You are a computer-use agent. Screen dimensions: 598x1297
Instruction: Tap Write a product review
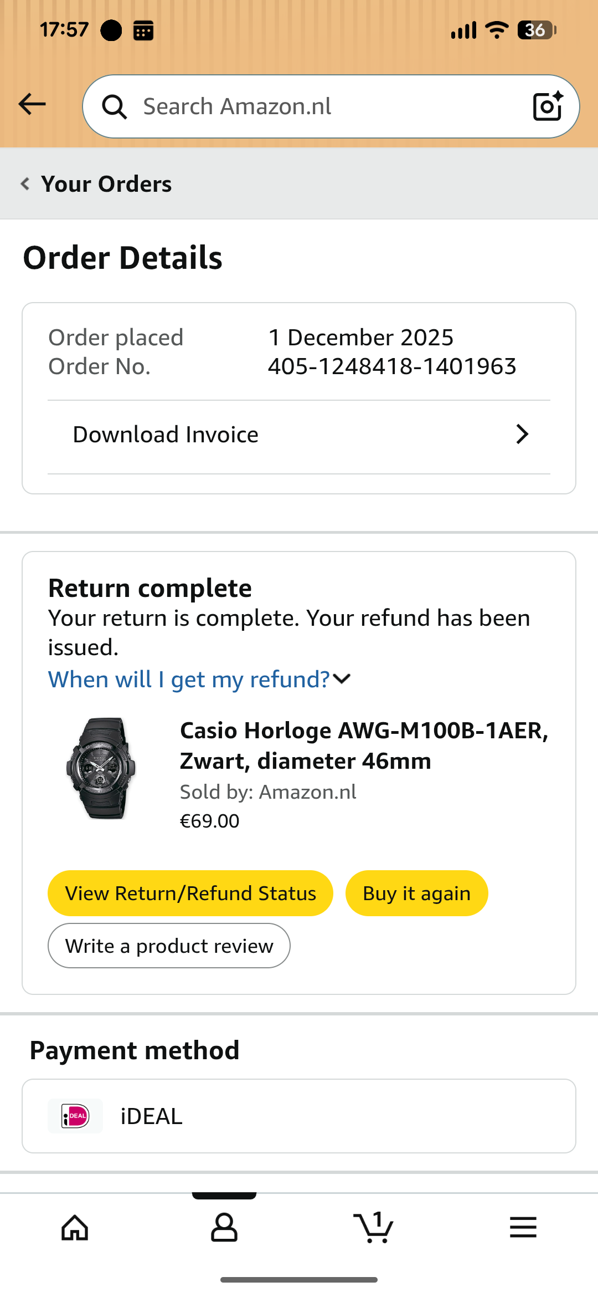click(169, 946)
